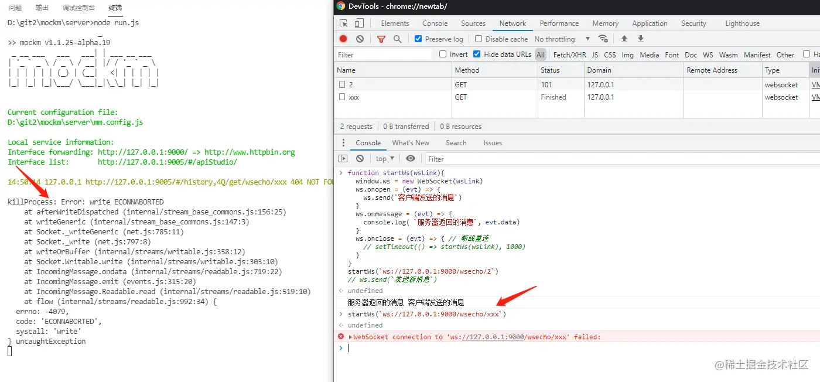Open ws://127.0.0.1:9000 link in error
Screen dimensions: 820x382
493,337
